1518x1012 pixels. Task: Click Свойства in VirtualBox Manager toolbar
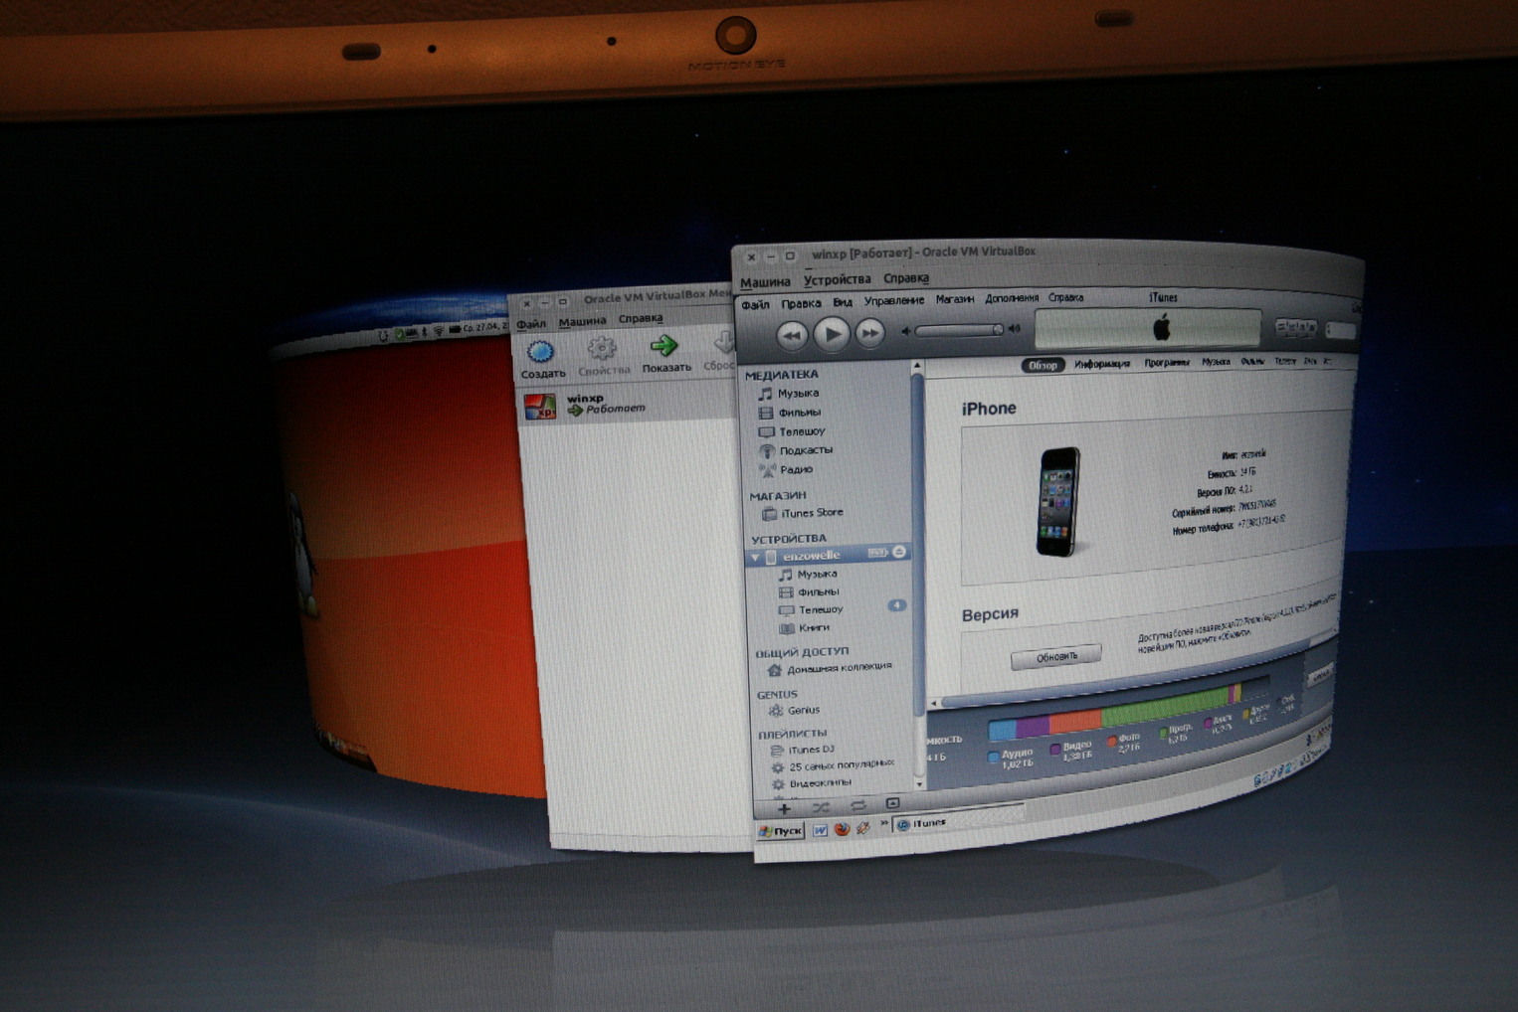click(x=603, y=357)
